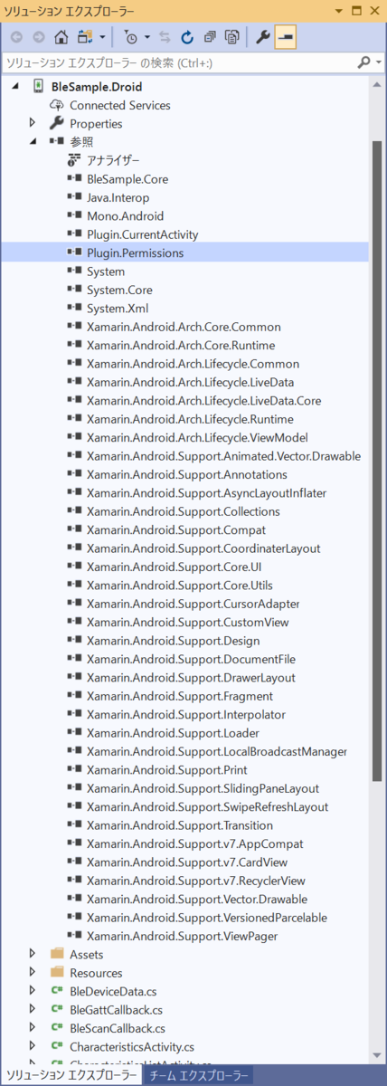Expand the Assets folder
The image size is (387, 1086).
click(33, 954)
